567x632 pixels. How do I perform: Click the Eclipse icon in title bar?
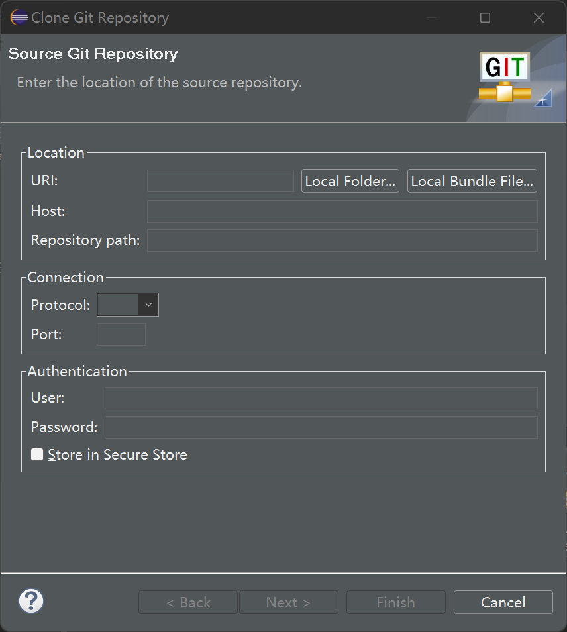pos(19,18)
